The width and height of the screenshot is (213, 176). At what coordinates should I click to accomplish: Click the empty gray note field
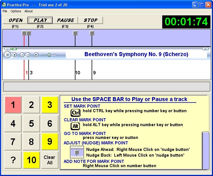point(107,87)
